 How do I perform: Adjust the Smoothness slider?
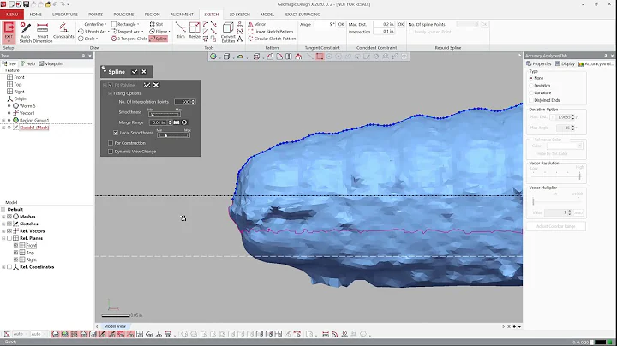pyautogui.click(x=164, y=115)
